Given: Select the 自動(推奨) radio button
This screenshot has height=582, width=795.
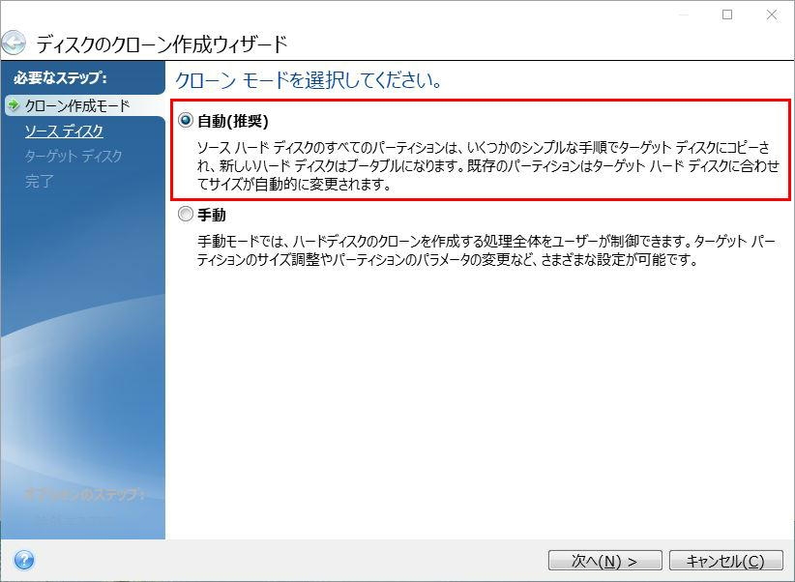Looking at the screenshot, I should coord(186,120).
